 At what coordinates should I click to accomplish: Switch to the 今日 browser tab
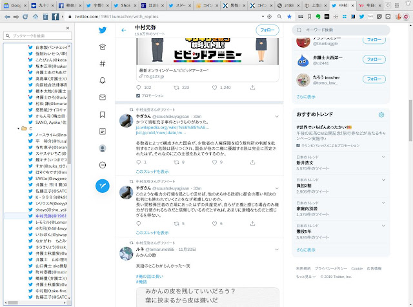[x=370, y=5]
